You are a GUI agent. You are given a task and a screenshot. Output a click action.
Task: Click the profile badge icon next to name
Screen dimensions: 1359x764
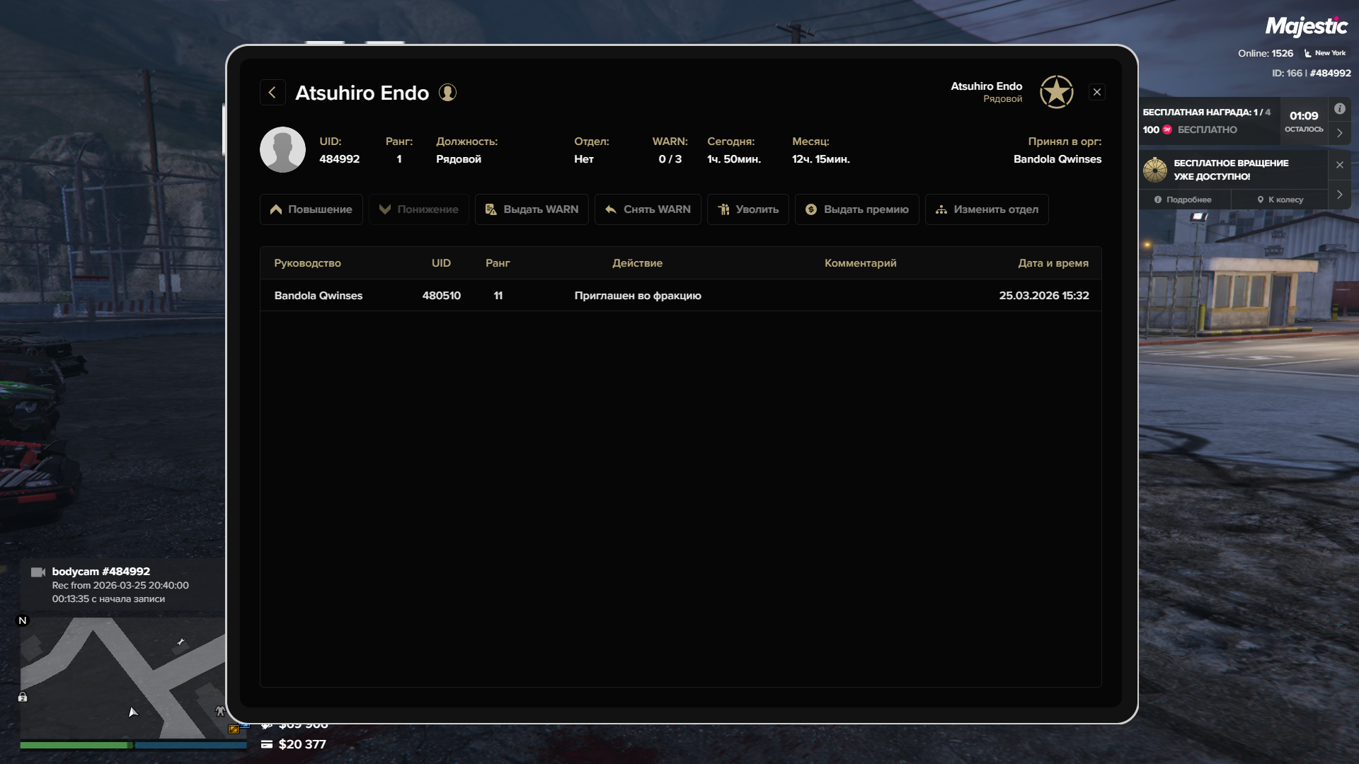(447, 93)
